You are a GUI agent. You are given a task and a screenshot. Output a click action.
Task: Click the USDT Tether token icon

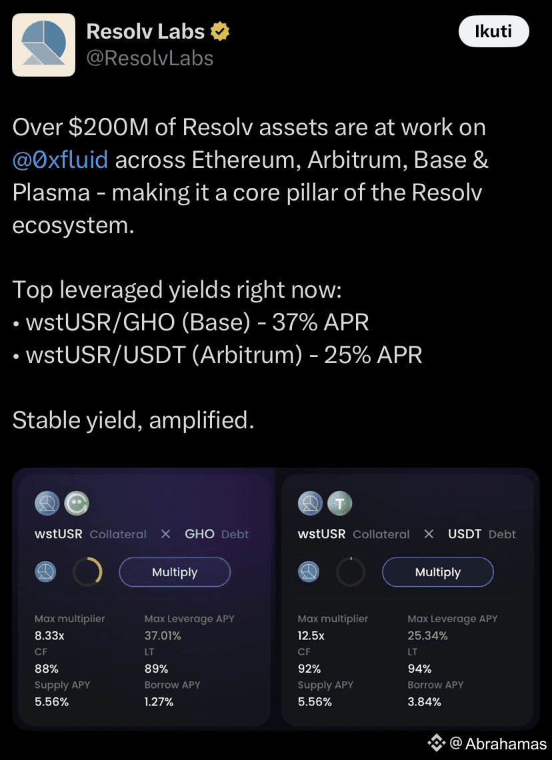click(x=339, y=503)
